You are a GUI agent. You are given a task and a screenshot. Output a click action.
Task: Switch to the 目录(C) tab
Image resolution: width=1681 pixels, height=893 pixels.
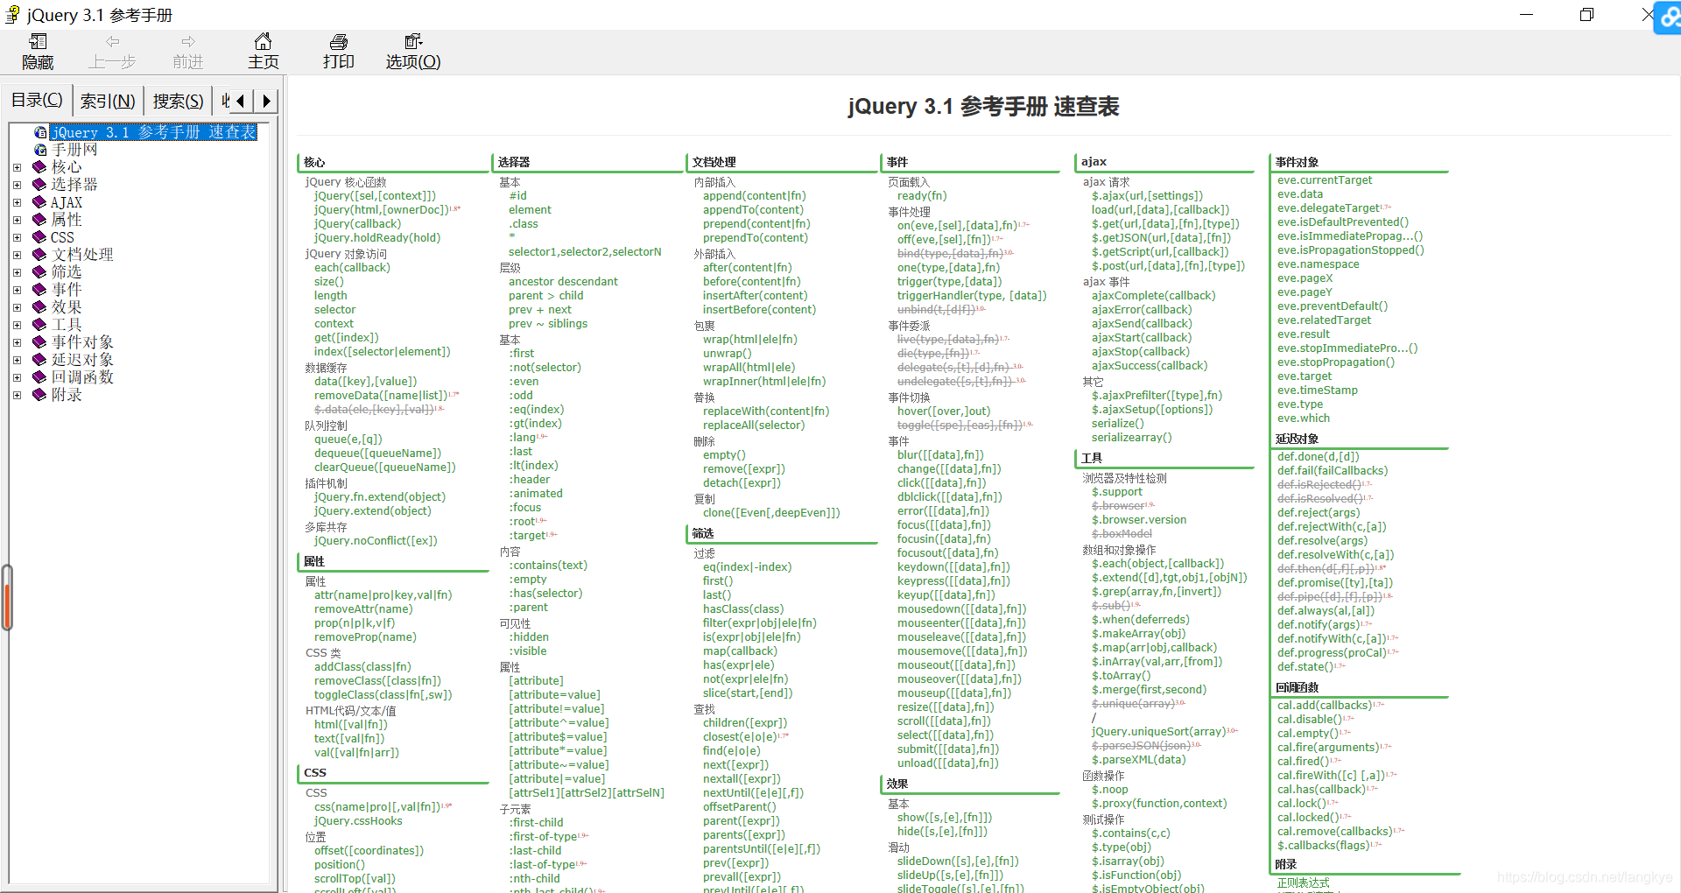coord(37,100)
